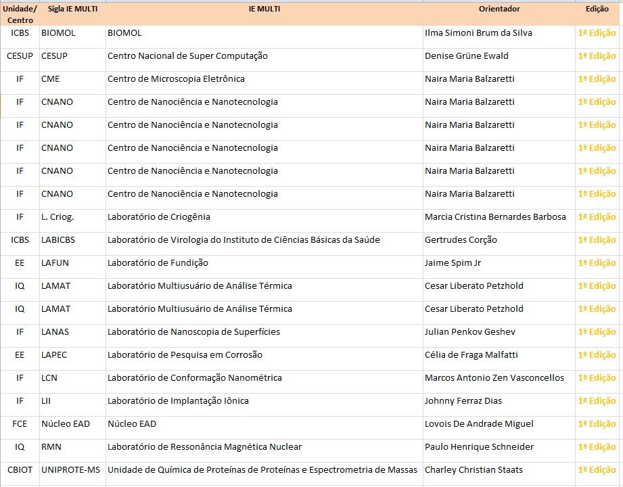Select the IE MULTI column header
The height and width of the screenshot is (487, 623).
click(264, 9)
